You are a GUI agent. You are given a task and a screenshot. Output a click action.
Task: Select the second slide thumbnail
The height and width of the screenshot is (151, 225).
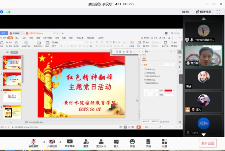(x=12, y=79)
